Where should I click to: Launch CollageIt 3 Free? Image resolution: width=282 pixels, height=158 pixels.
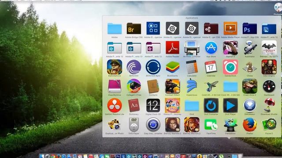point(134,86)
